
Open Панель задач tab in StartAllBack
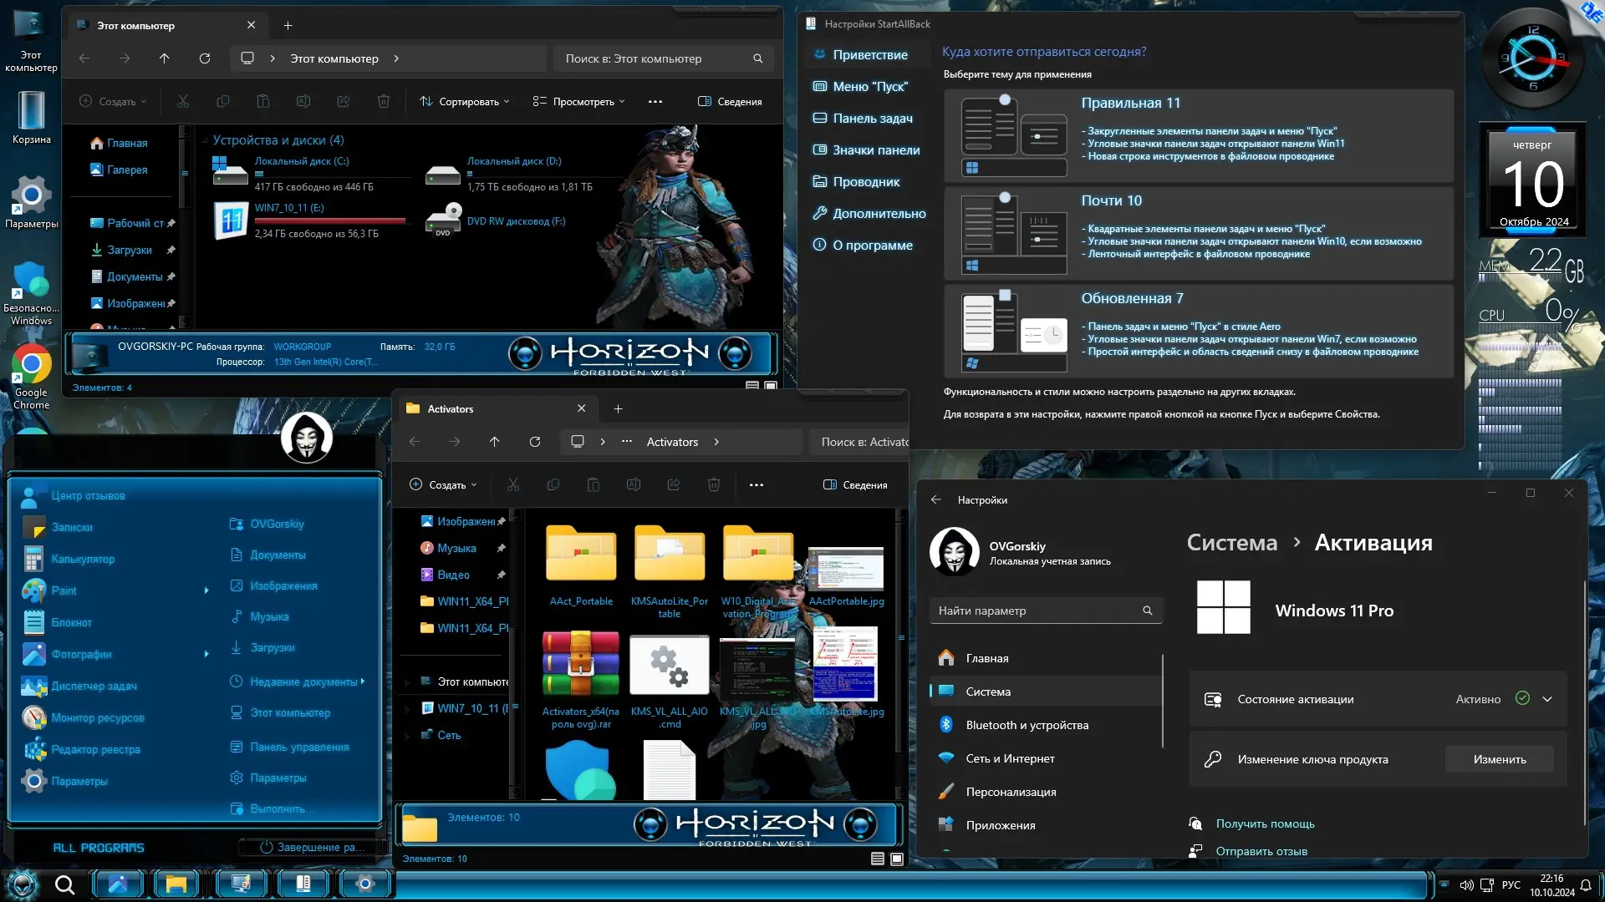coord(872,119)
